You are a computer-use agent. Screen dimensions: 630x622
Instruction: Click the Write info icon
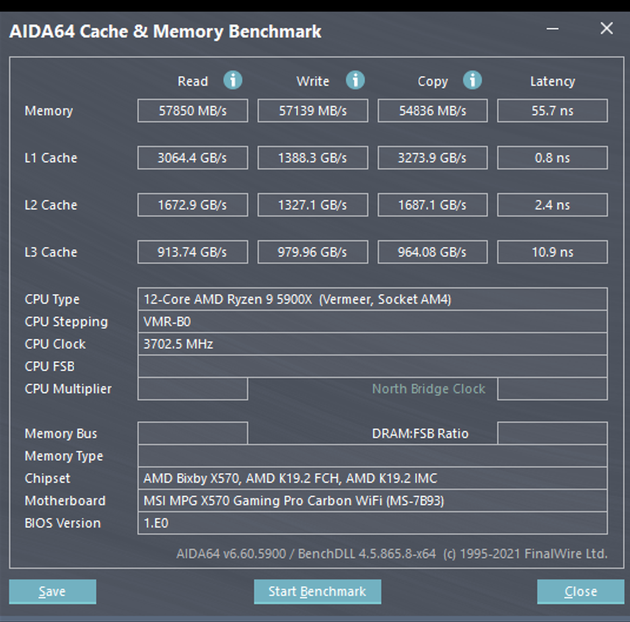355,79
